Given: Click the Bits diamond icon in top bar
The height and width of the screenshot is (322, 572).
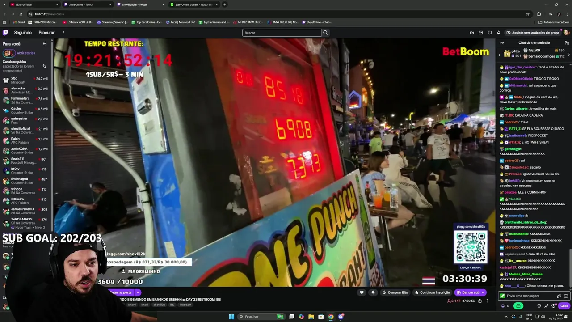Looking at the screenshot, I should pos(499,33).
